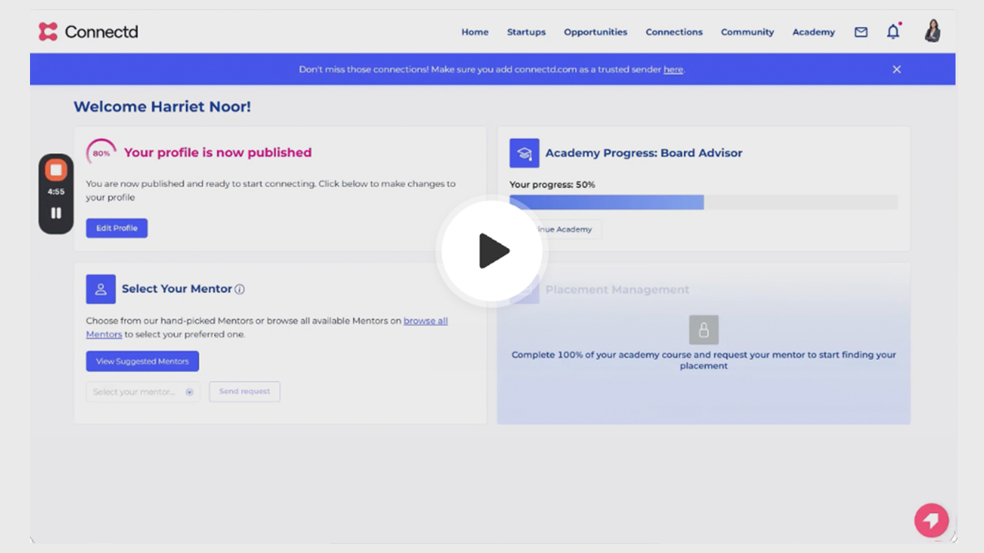Pause the recording in the side widget
The image size is (984, 553).
(x=56, y=213)
